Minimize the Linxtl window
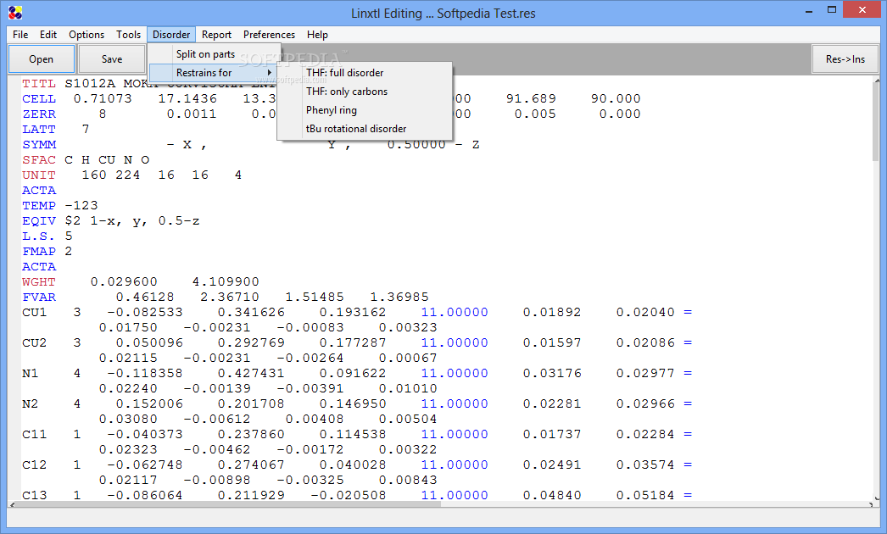The height and width of the screenshot is (534, 887). point(809,11)
